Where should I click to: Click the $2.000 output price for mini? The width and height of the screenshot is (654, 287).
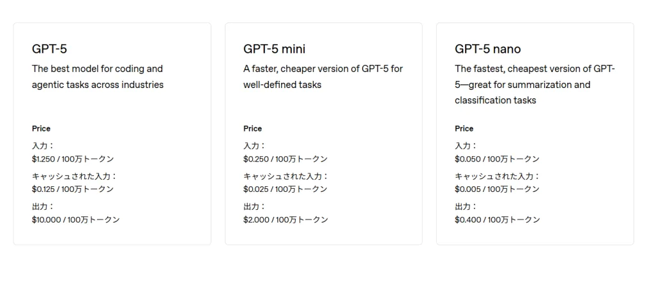click(285, 219)
